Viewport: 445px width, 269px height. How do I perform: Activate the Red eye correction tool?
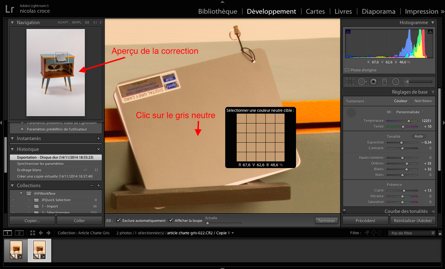click(x=373, y=82)
